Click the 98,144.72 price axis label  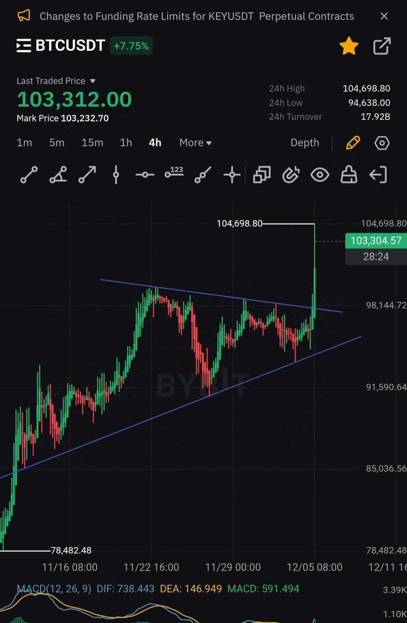click(386, 306)
